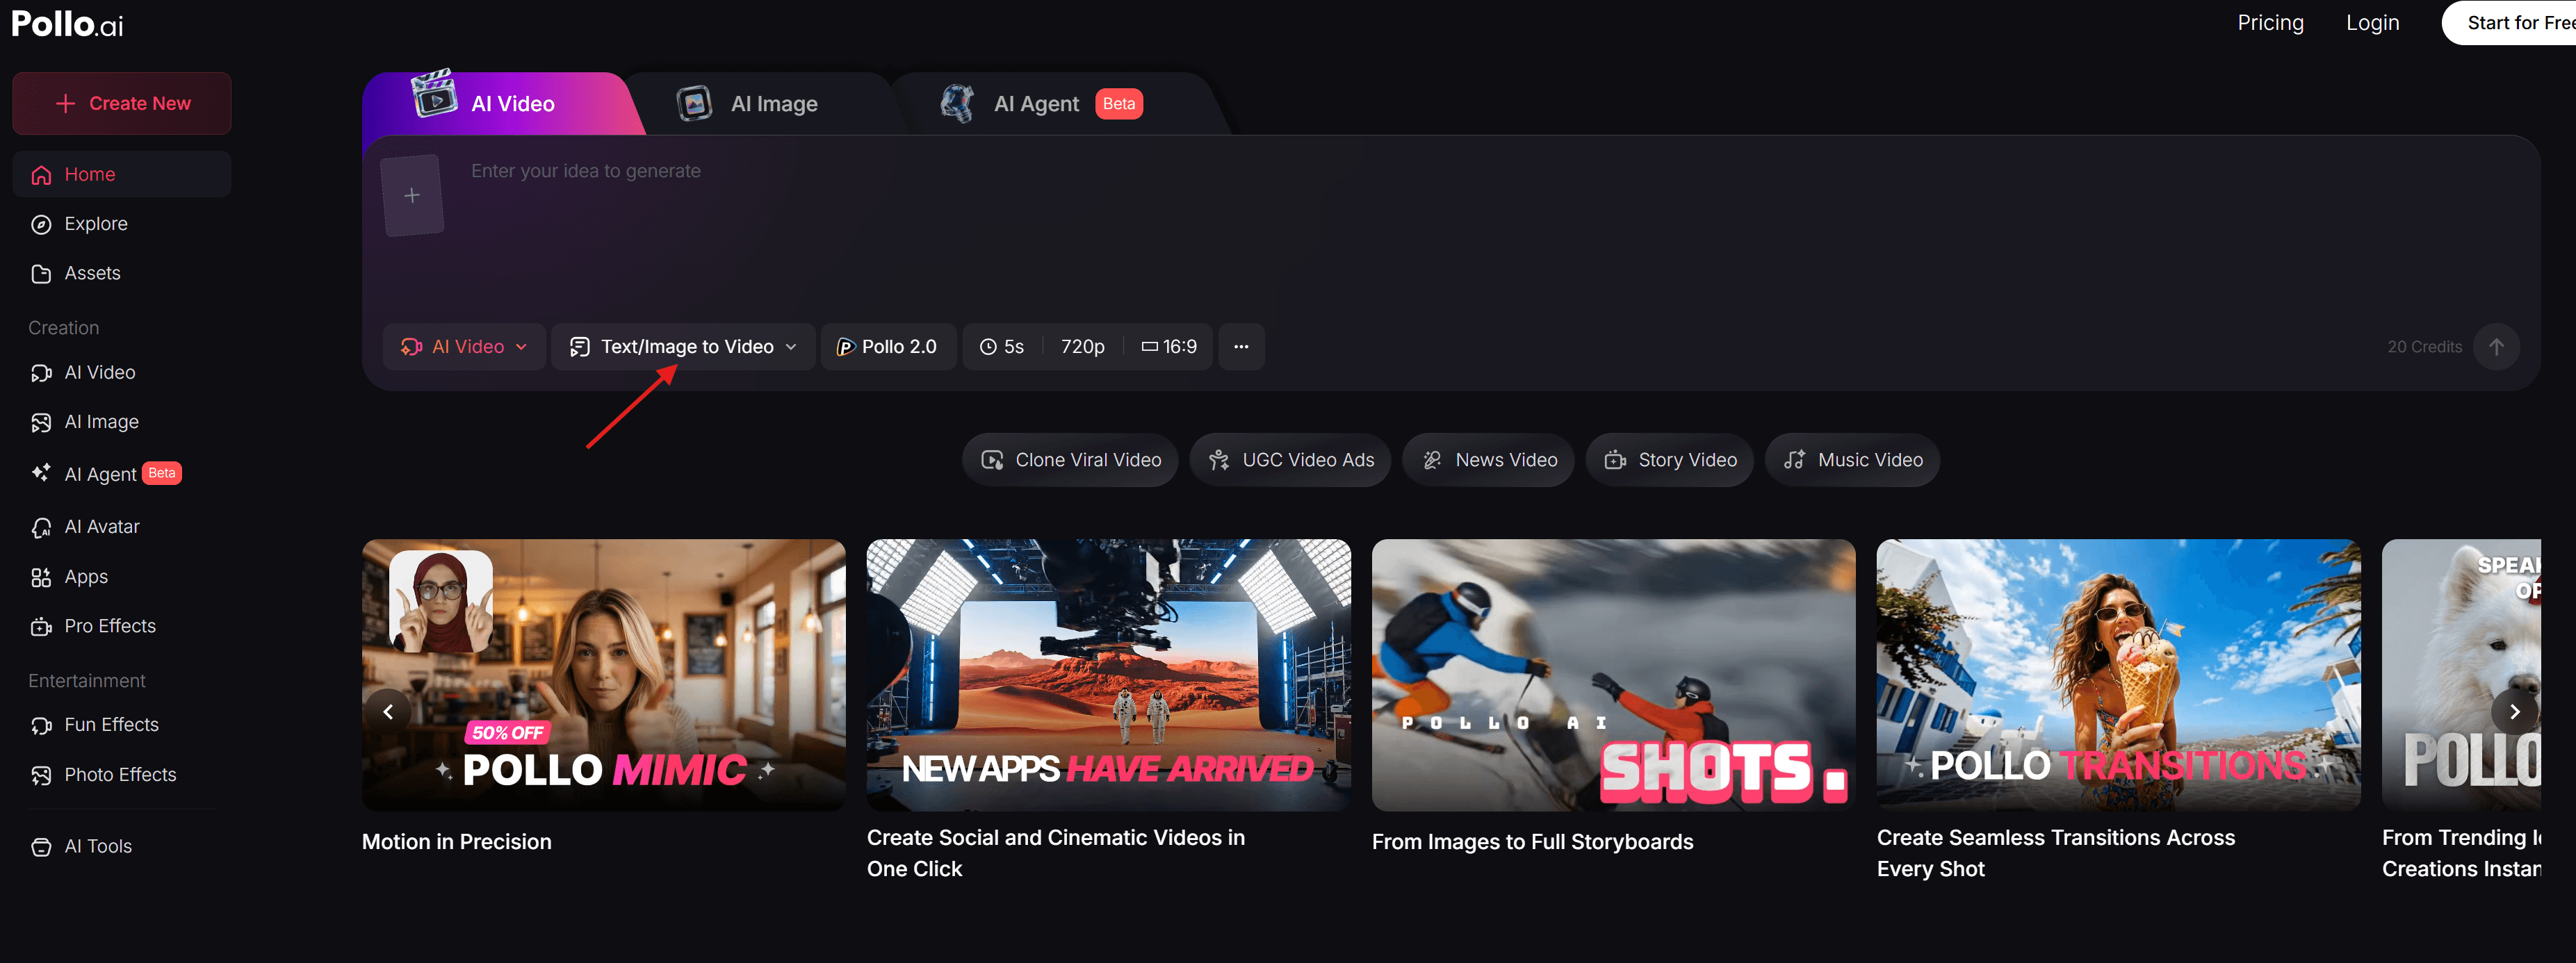Click the Pollo.ai logo
Screen dimensions: 2576x963
(67, 24)
